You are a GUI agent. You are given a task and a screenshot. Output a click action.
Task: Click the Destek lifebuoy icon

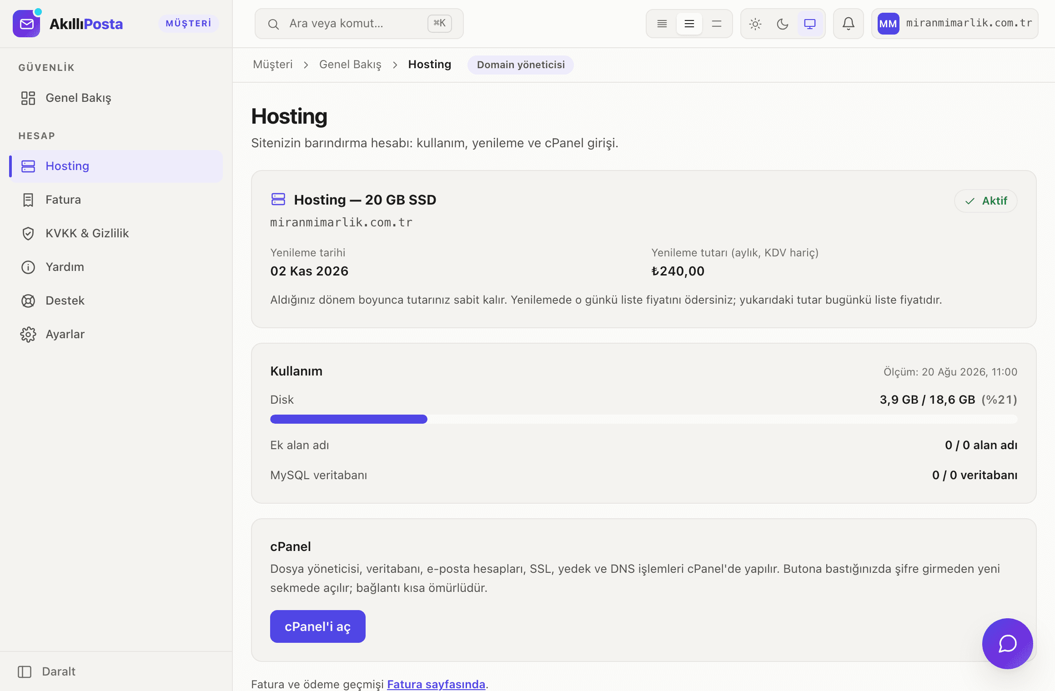pyautogui.click(x=28, y=301)
